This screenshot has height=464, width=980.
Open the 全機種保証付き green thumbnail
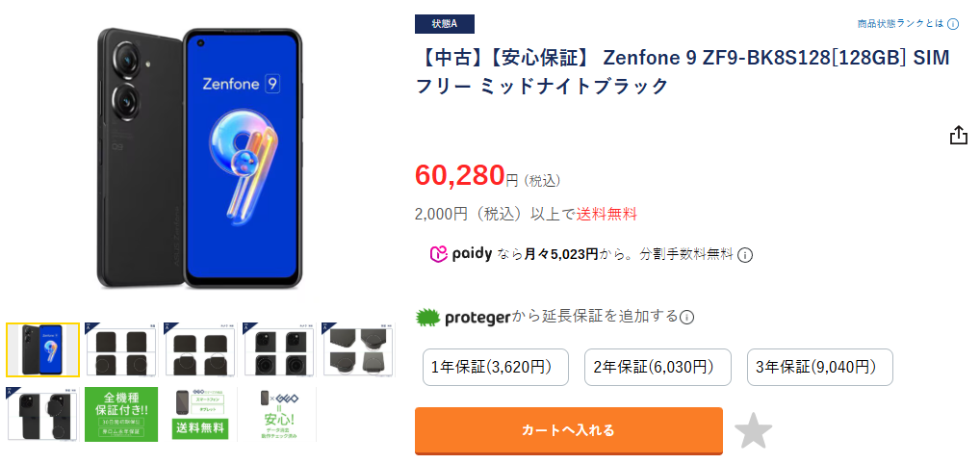(121, 414)
